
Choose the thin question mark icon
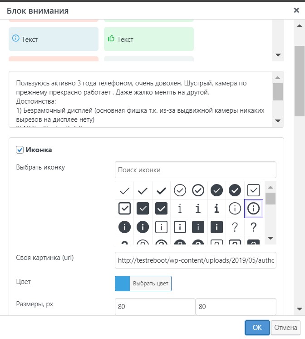click(235, 227)
